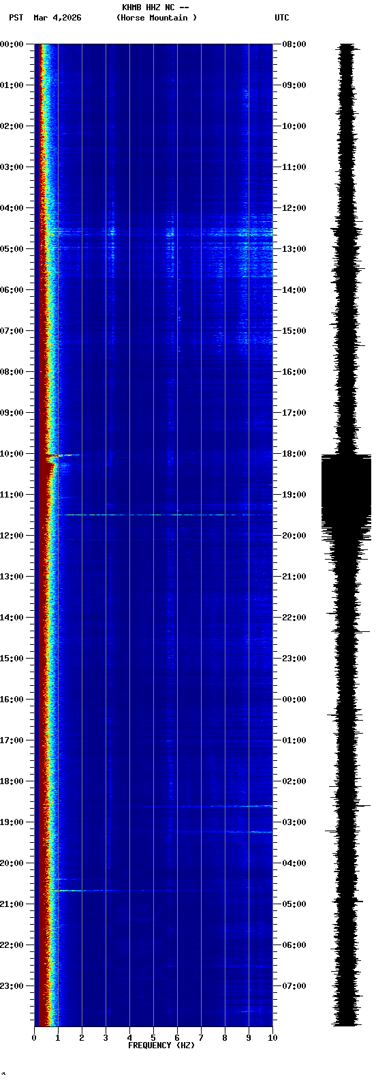
Task: Click the 23:00 label on PST axis
Action: [x=12, y=986]
